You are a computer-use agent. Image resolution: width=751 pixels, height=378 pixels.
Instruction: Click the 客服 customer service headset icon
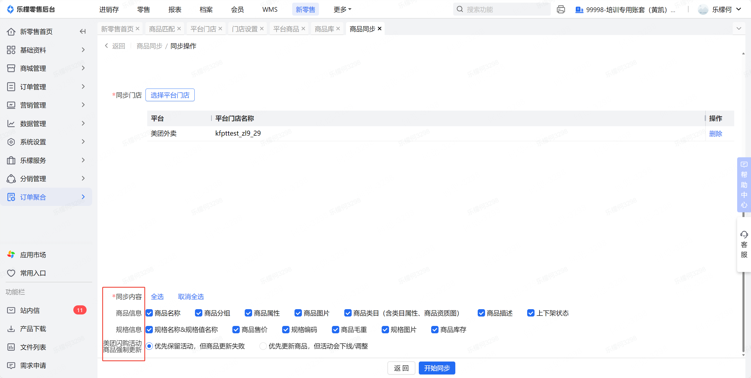pyautogui.click(x=744, y=235)
